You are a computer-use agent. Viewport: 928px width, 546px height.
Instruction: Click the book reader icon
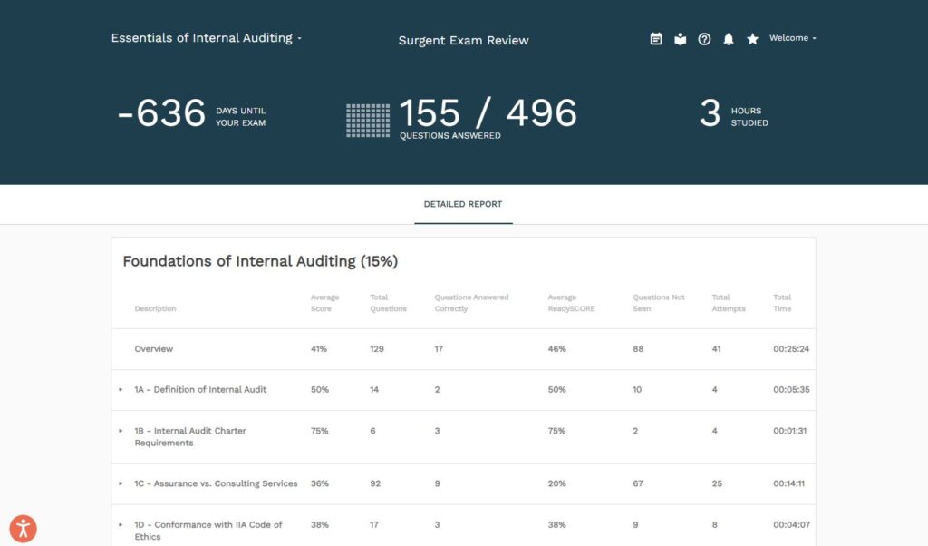[681, 39]
